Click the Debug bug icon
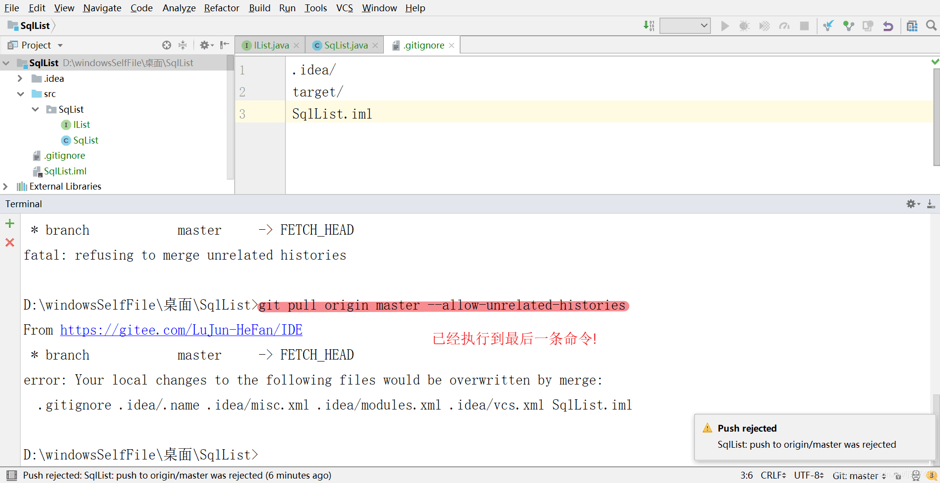 pos(744,26)
